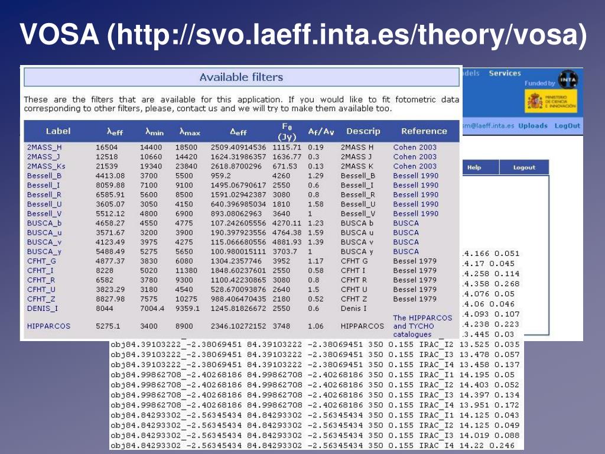Open the Services menu
Viewport: 605px width, 454px height.
[505, 73]
